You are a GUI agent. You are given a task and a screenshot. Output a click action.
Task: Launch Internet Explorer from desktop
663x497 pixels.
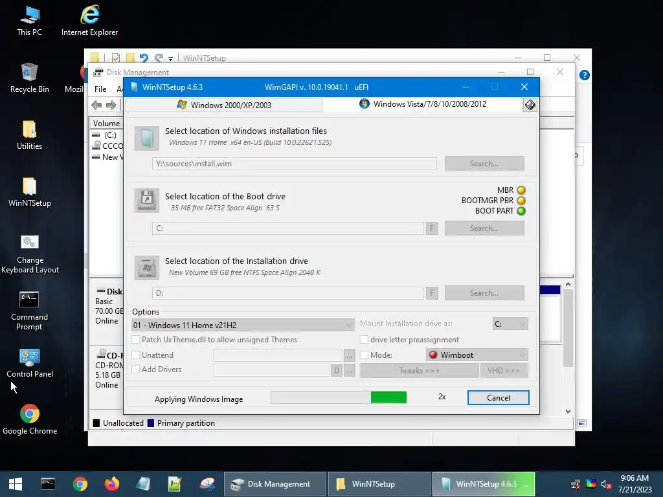89,20
